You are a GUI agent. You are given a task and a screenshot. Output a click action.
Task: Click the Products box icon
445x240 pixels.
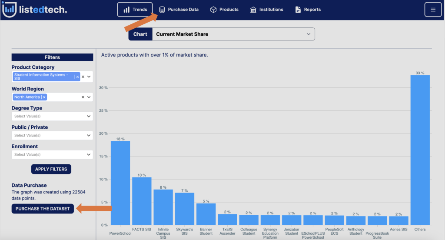coord(213,10)
